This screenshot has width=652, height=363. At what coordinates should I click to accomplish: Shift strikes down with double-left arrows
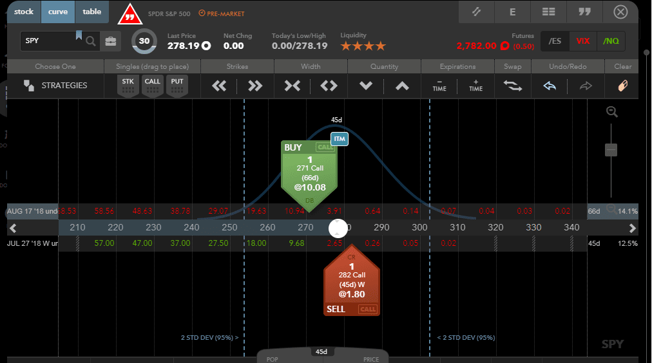click(219, 86)
